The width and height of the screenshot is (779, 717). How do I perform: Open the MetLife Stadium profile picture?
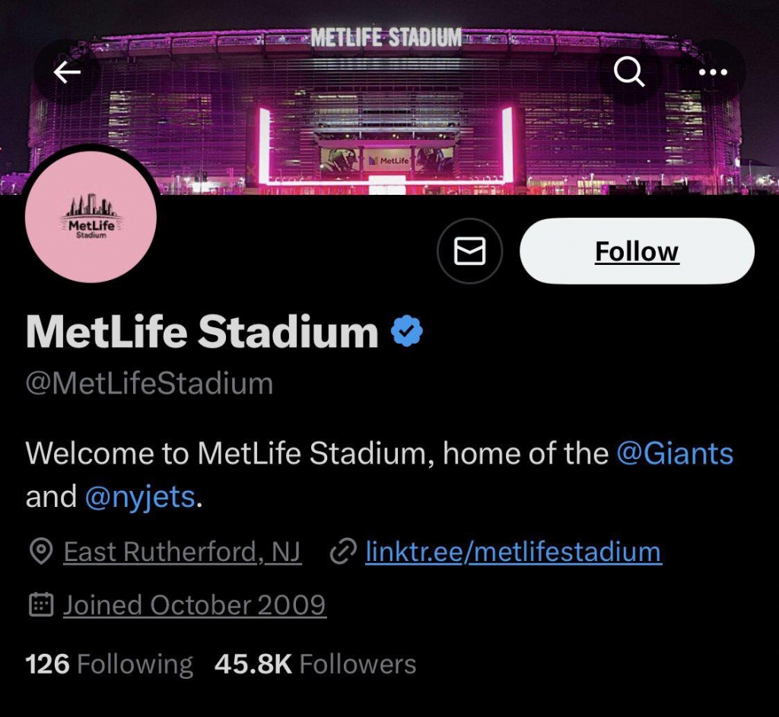click(91, 217)
